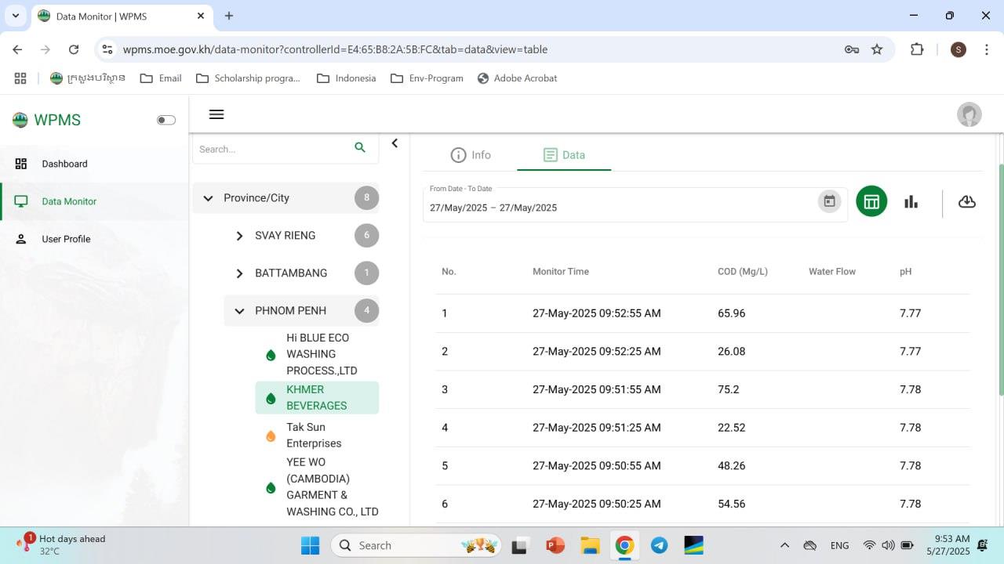Viewport: 1004px width, 564px height.
Task: Click the station Search input field
Action: click(x=271, y=149)
